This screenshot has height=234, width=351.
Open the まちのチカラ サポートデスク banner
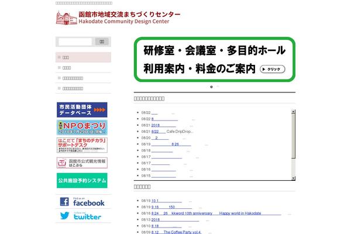click(82, 145)
